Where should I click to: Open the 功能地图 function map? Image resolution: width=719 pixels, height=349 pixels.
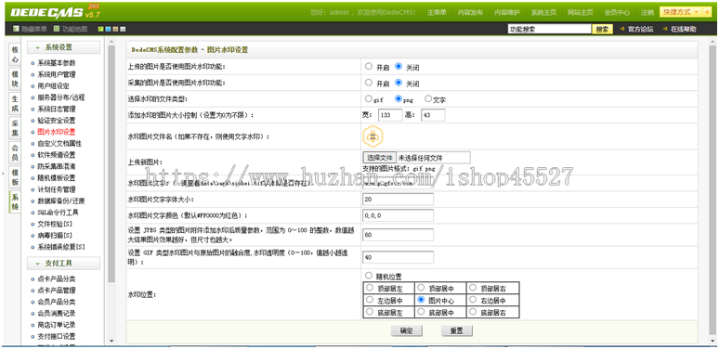point(71,29)
